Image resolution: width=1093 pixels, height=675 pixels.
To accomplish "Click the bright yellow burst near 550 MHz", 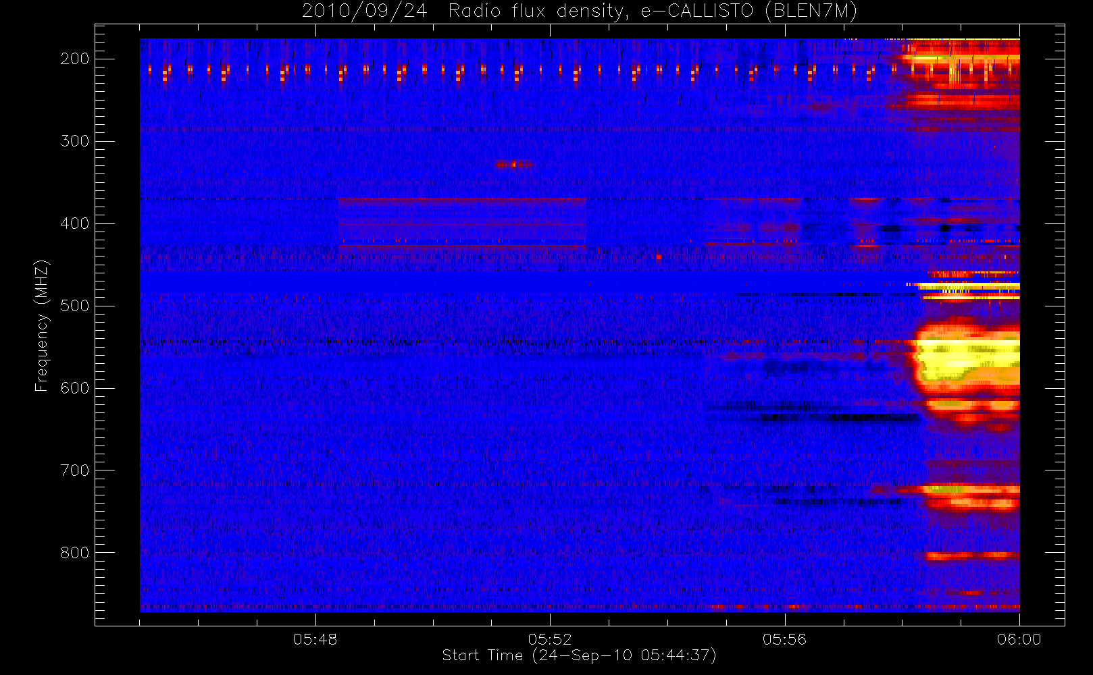I will coord(967,360).
